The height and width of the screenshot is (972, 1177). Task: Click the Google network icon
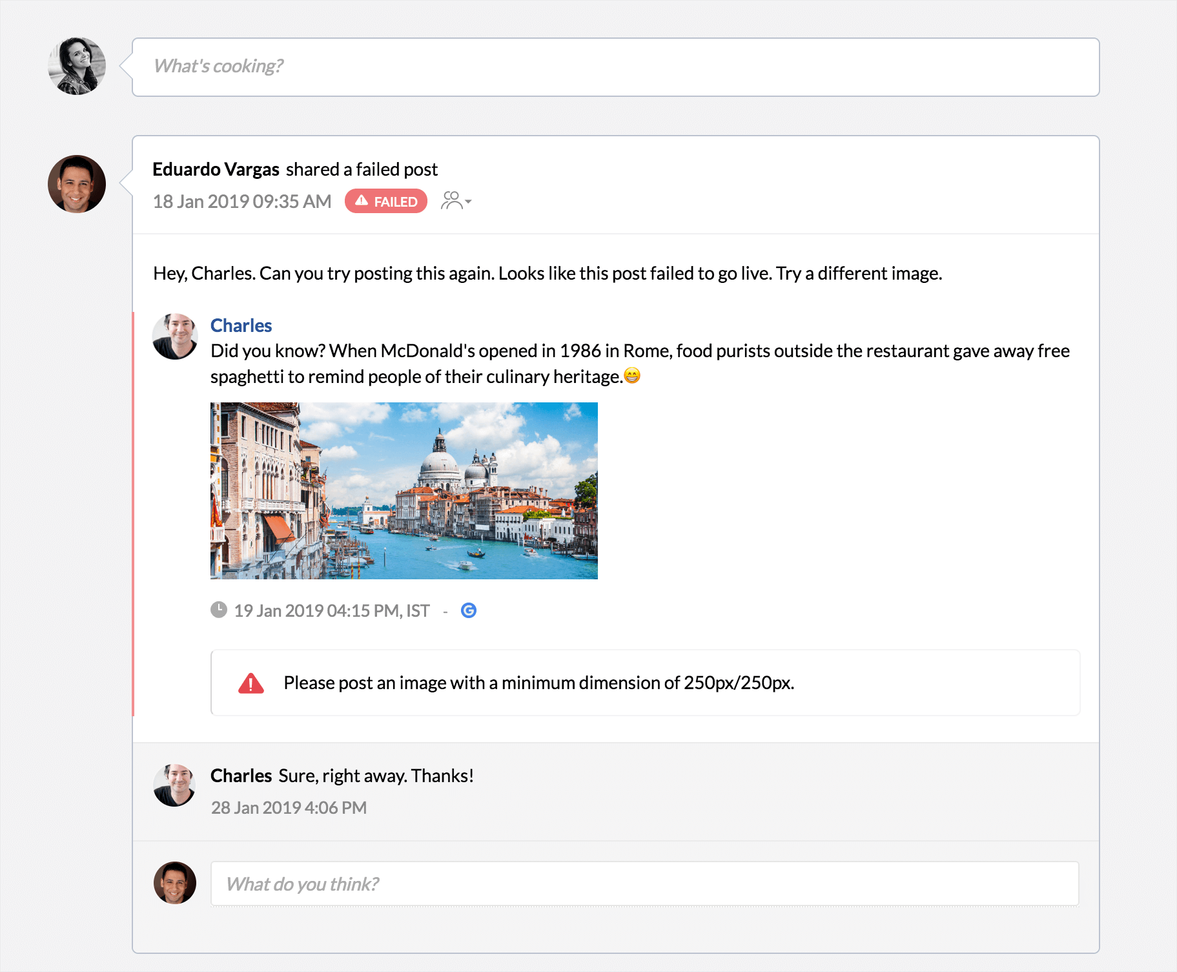click(x=469, y=610)
